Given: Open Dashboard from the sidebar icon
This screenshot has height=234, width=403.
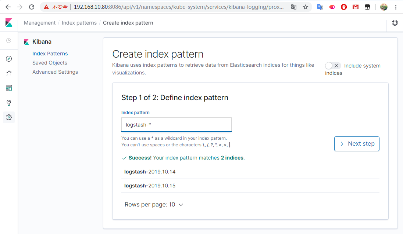Looking at the screenshot, I should coord(9,88).
